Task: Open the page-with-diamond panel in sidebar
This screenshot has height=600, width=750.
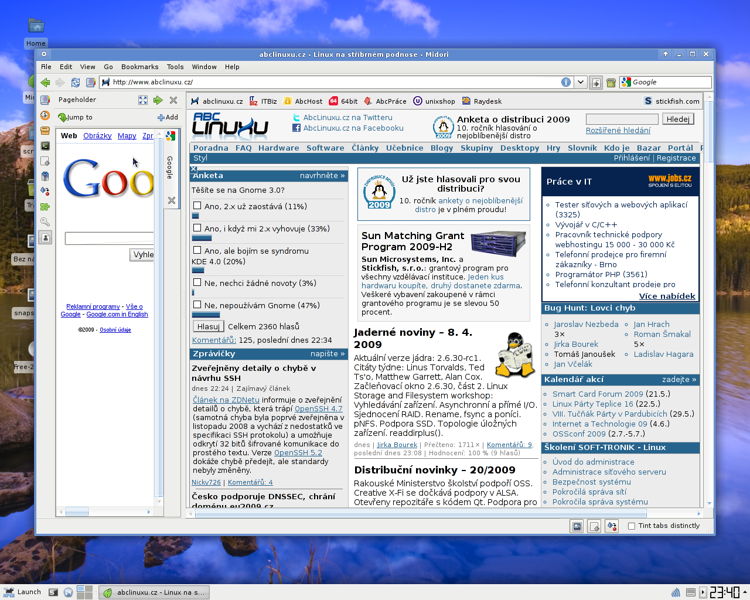Action: (x=45, y=161)
